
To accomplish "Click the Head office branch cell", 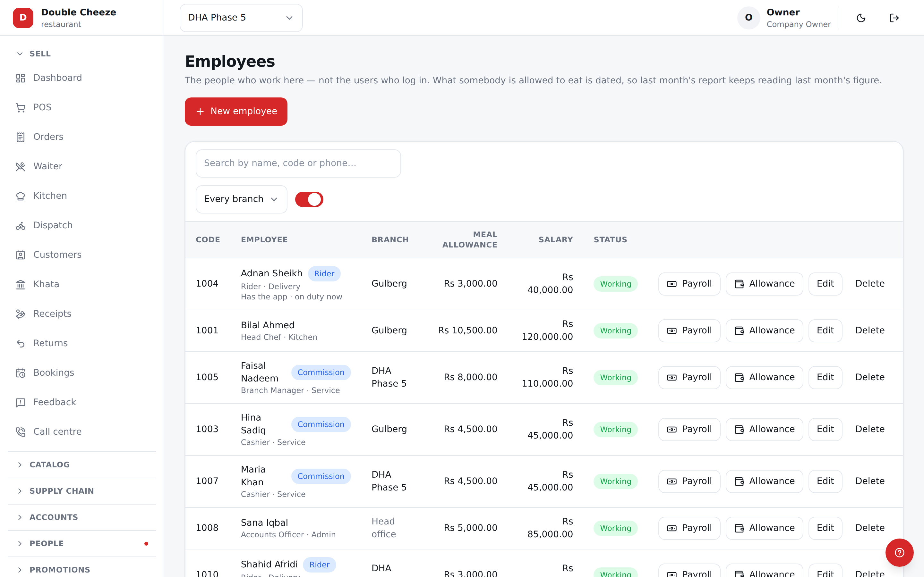I will point(384,528).
